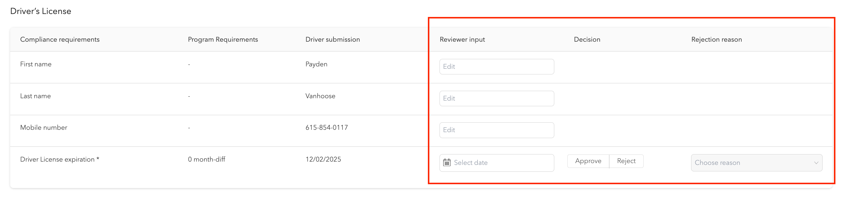The image size is (842, 197).
Task: Click the submitted first name Payden
Action: tap(316, 64)
